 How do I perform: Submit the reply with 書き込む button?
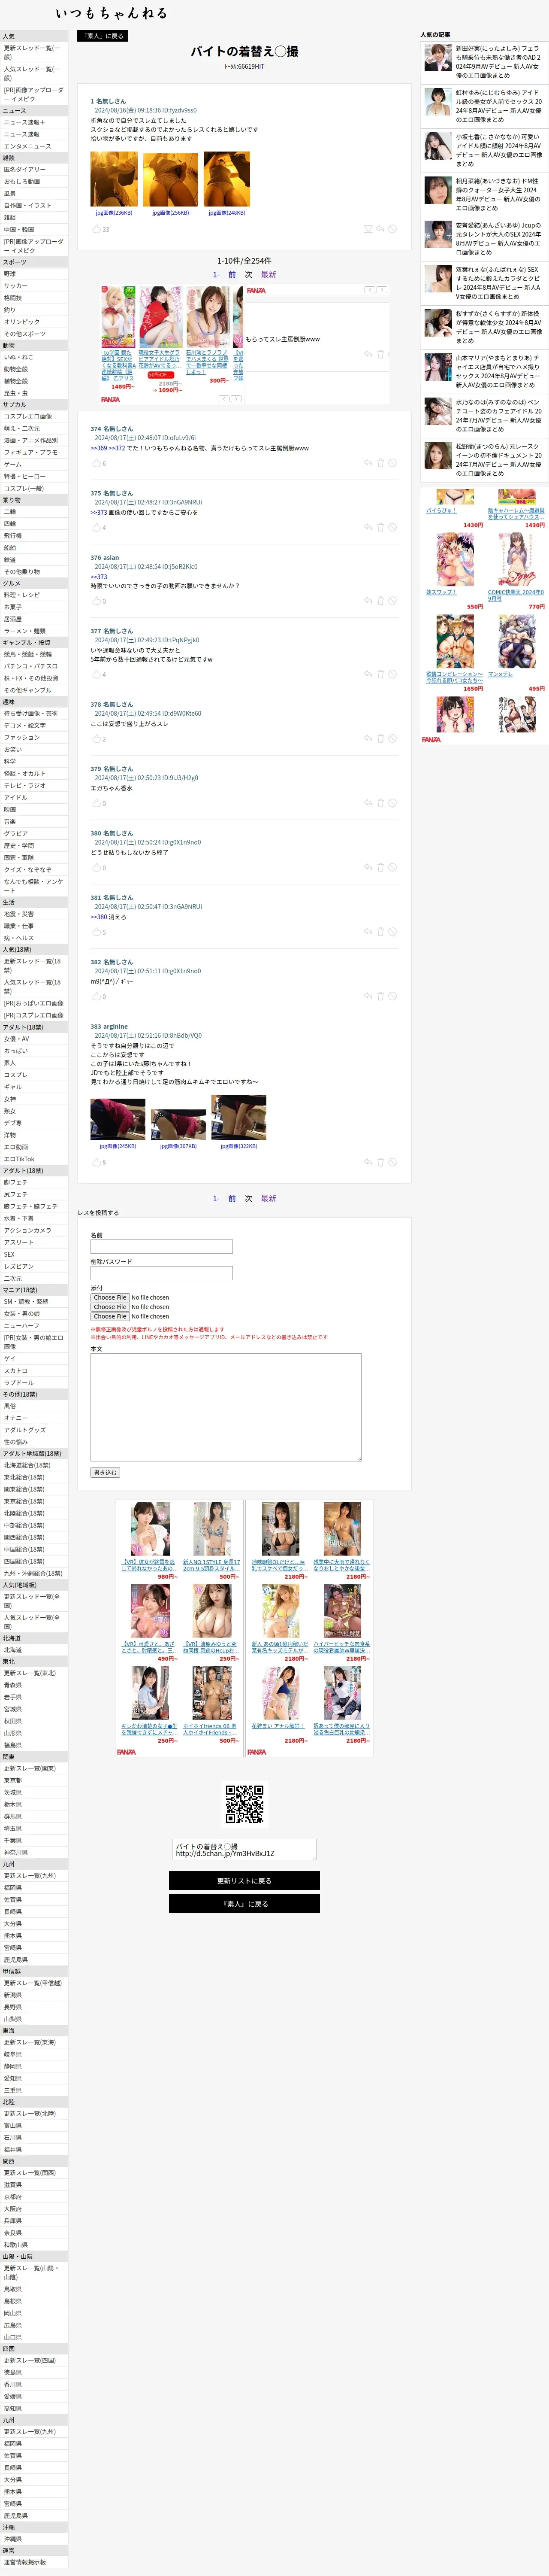pos(105,1472)
